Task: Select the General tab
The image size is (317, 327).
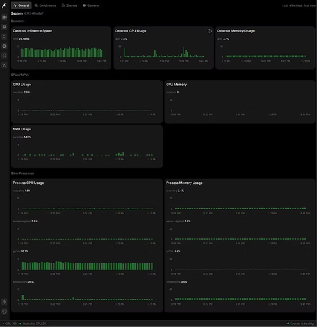Action: tap(21, 5)
